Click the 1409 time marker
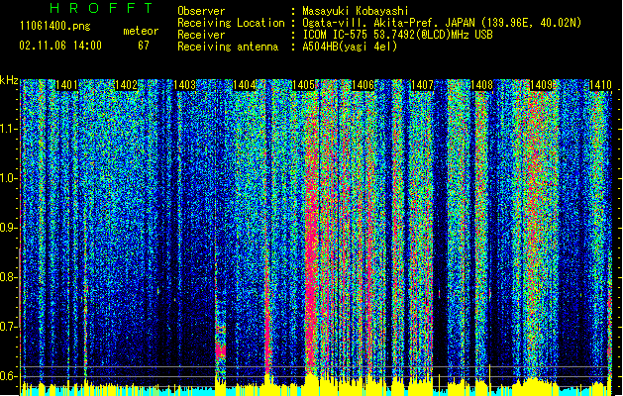This screenshot has height=396, width=623. coord(541,85)
